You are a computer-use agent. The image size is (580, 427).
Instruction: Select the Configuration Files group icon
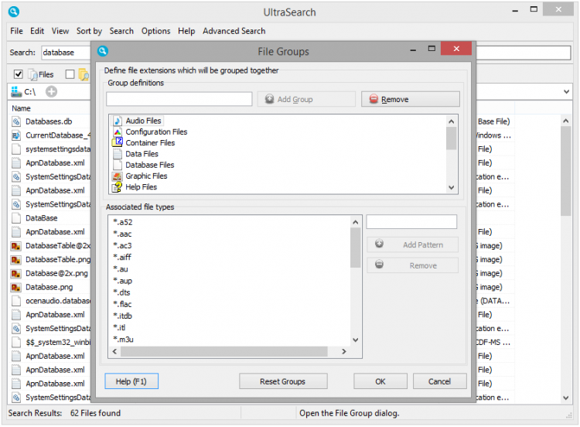coord(118,132)
